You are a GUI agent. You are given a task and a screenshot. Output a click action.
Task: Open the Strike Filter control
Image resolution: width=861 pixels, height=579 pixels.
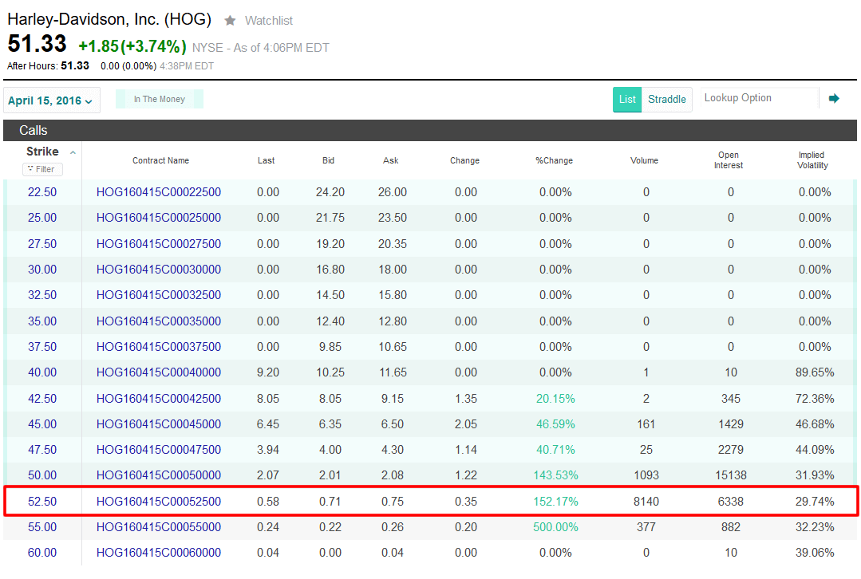(42, 170)
